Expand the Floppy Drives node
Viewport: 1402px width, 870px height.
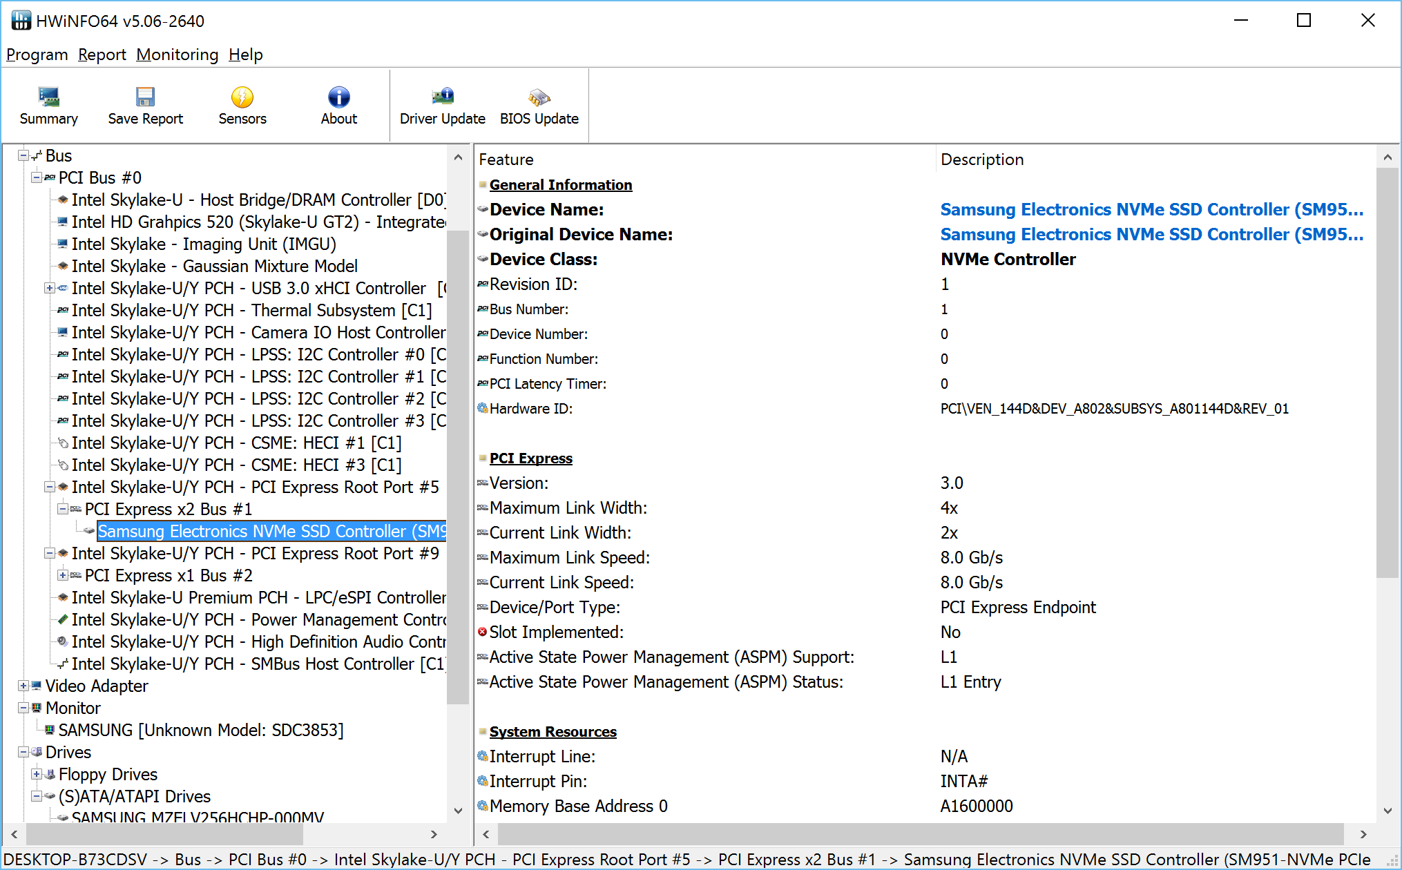click(37, 774)
